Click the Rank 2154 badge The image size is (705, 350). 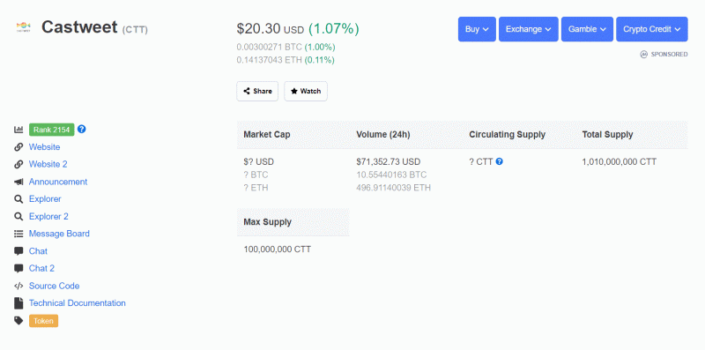52,130
